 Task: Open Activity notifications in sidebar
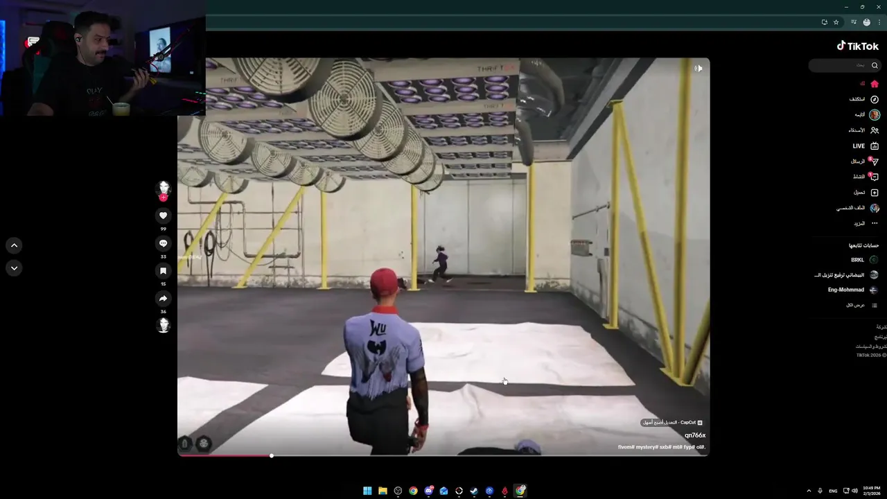(866, 177)
